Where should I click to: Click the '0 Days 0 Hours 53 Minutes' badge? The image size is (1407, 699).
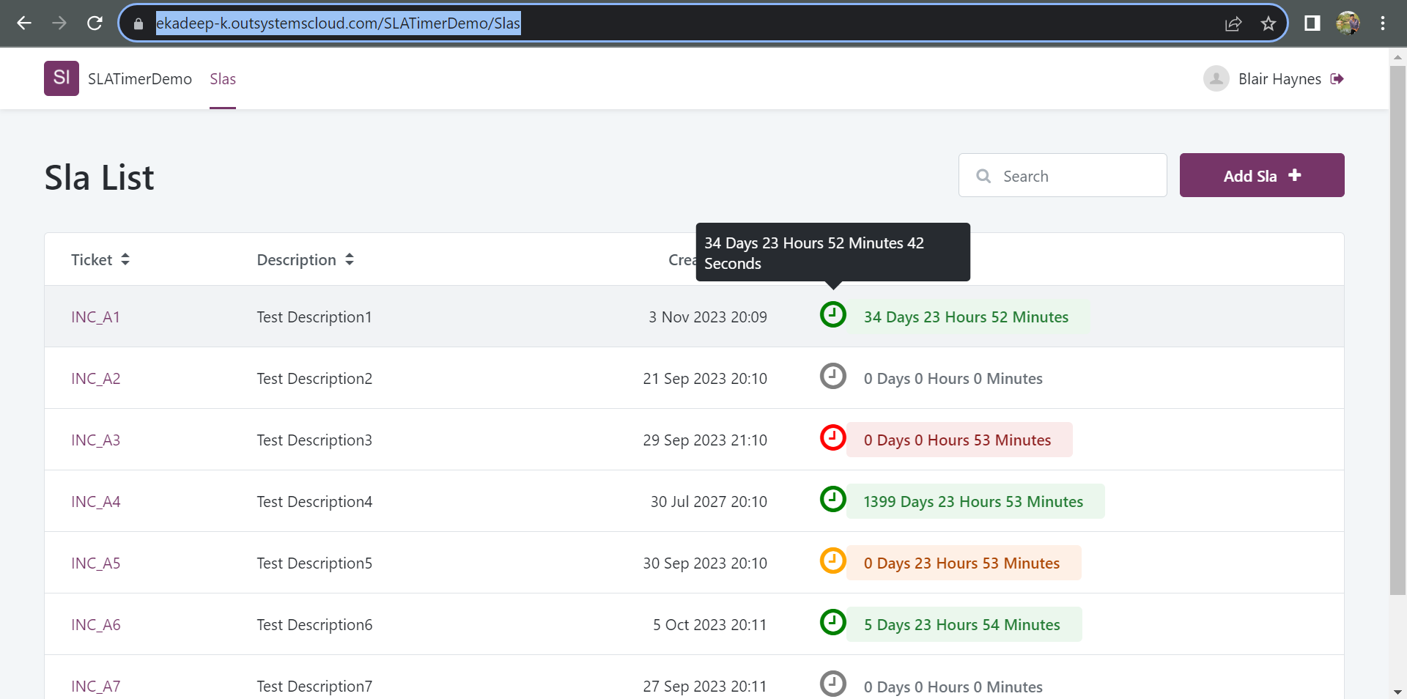click(x=959, y=440)
